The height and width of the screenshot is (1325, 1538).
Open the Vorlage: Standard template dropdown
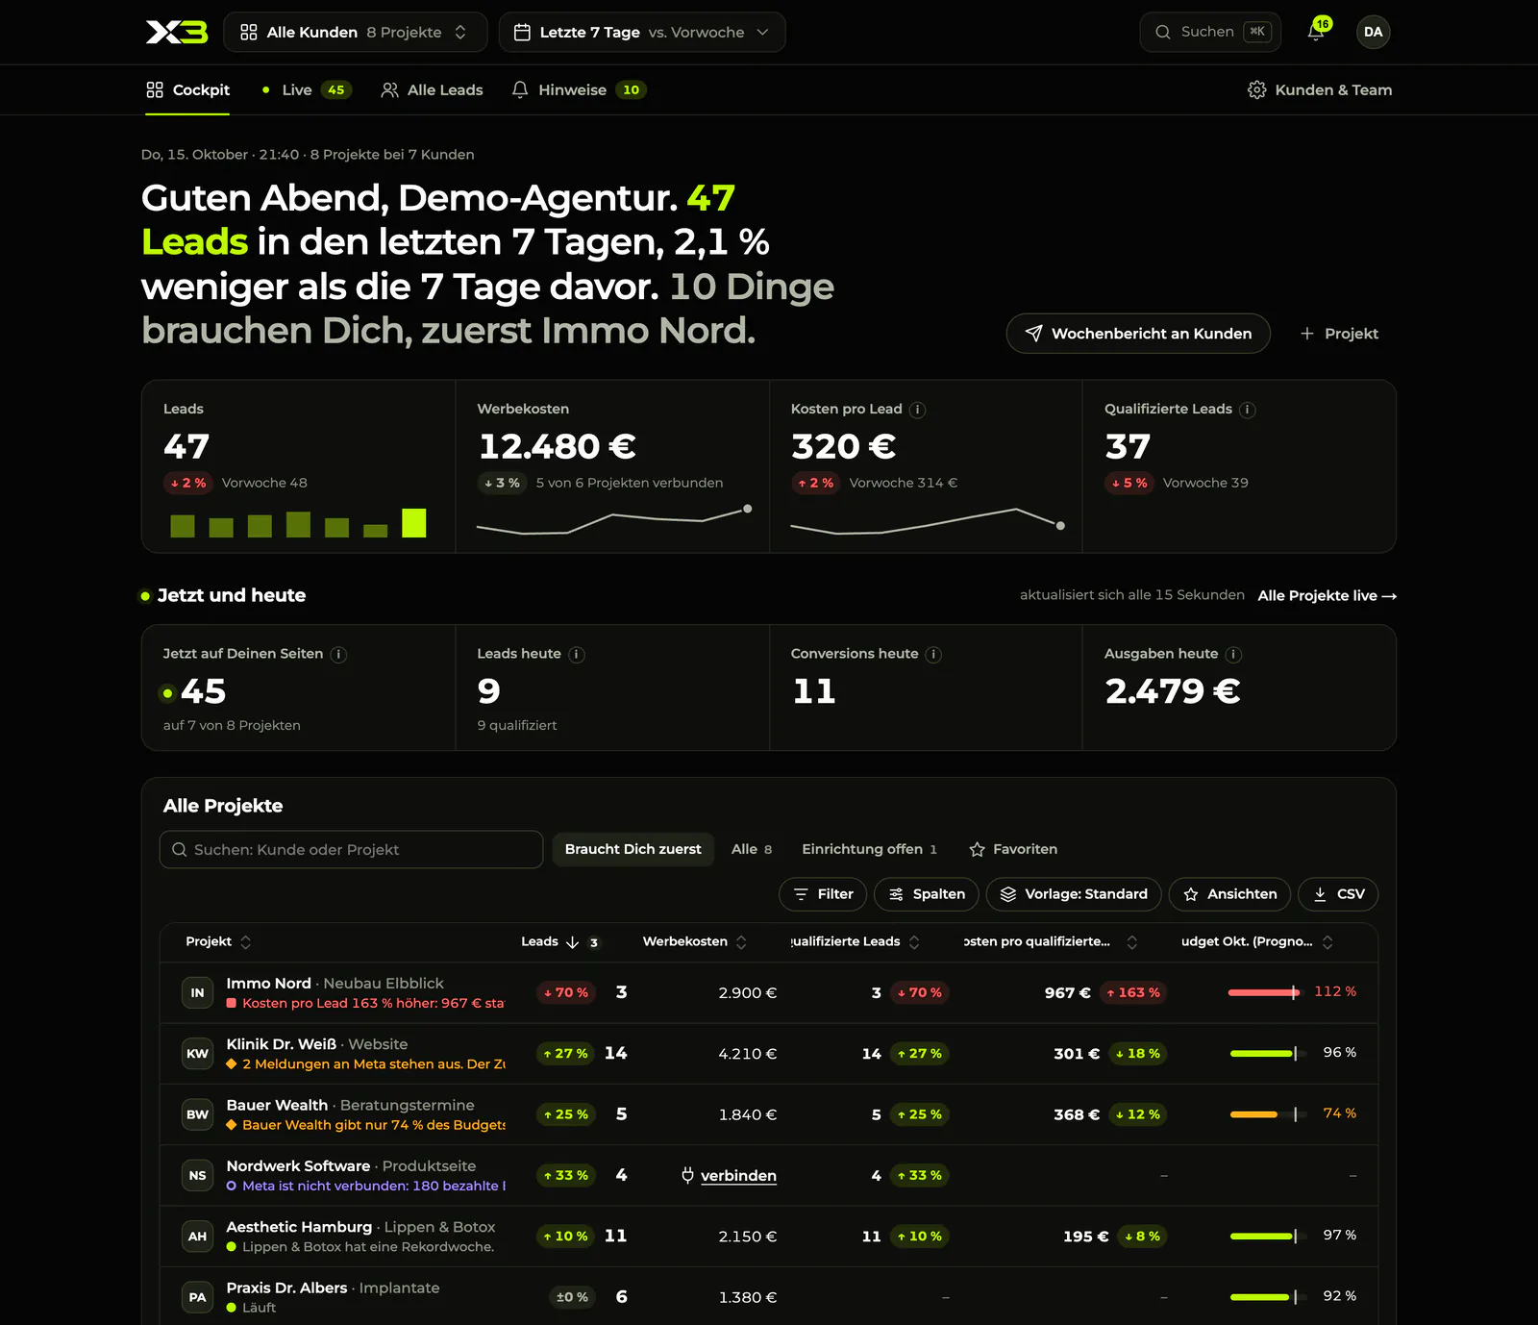point(1074,894)
